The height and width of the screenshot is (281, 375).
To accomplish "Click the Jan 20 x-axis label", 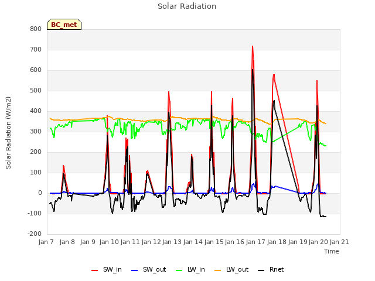I will tap(318, 242).
